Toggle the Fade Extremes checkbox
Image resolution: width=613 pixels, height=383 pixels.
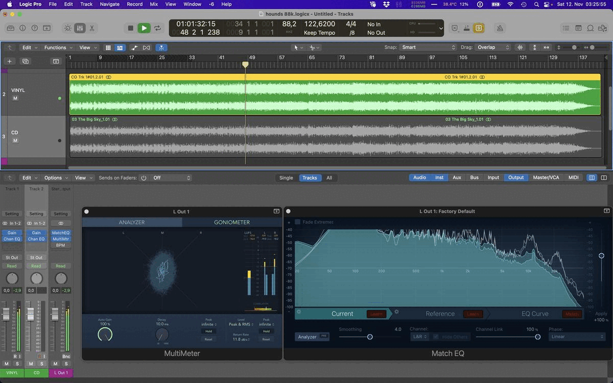tap(298, 222)
